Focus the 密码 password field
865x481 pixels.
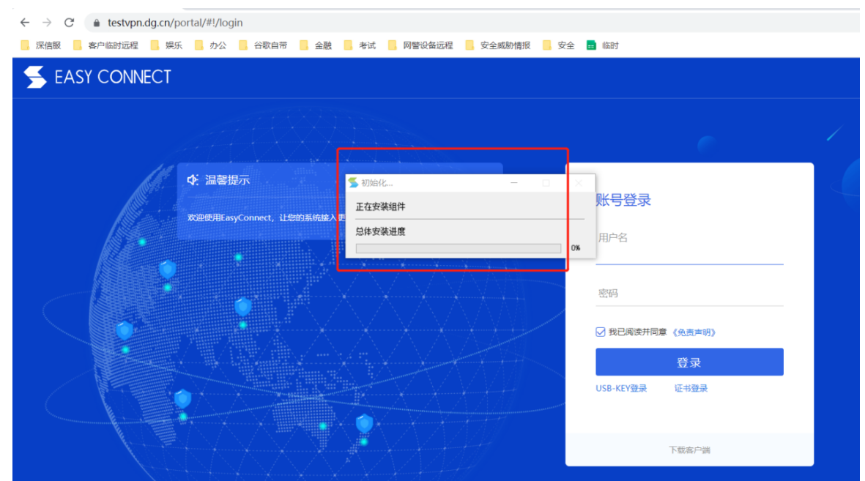[688, 294]
